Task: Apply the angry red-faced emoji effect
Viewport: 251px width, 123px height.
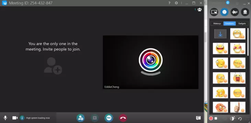Action: point(220,107)
